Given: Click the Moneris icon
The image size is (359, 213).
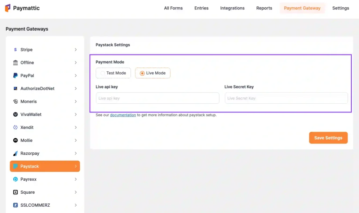Looking at the screenshot, I should pyautogui.click(x=15, y=102).
